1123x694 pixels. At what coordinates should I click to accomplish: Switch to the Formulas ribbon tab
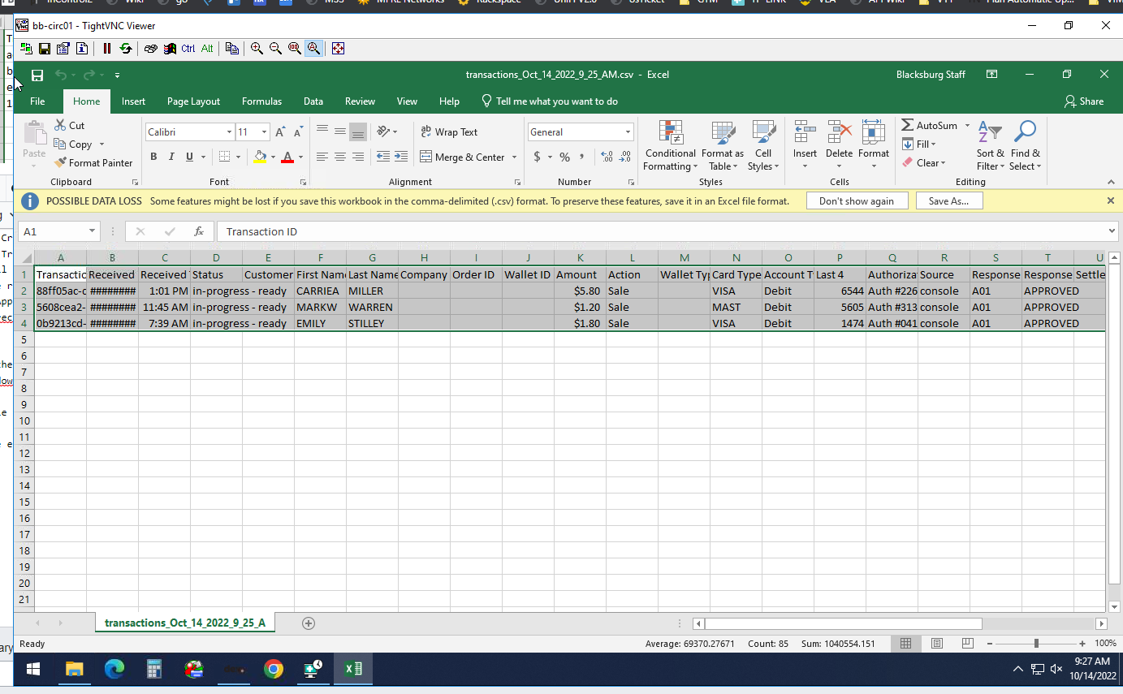[x=261, y=101]
